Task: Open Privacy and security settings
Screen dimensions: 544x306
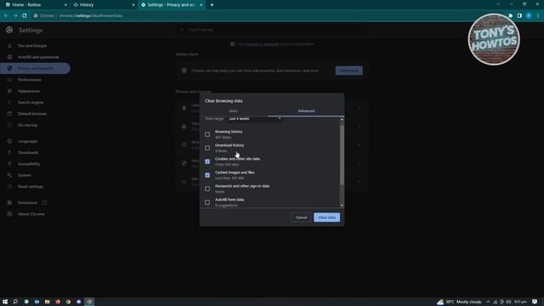Action: pos(35,68)
